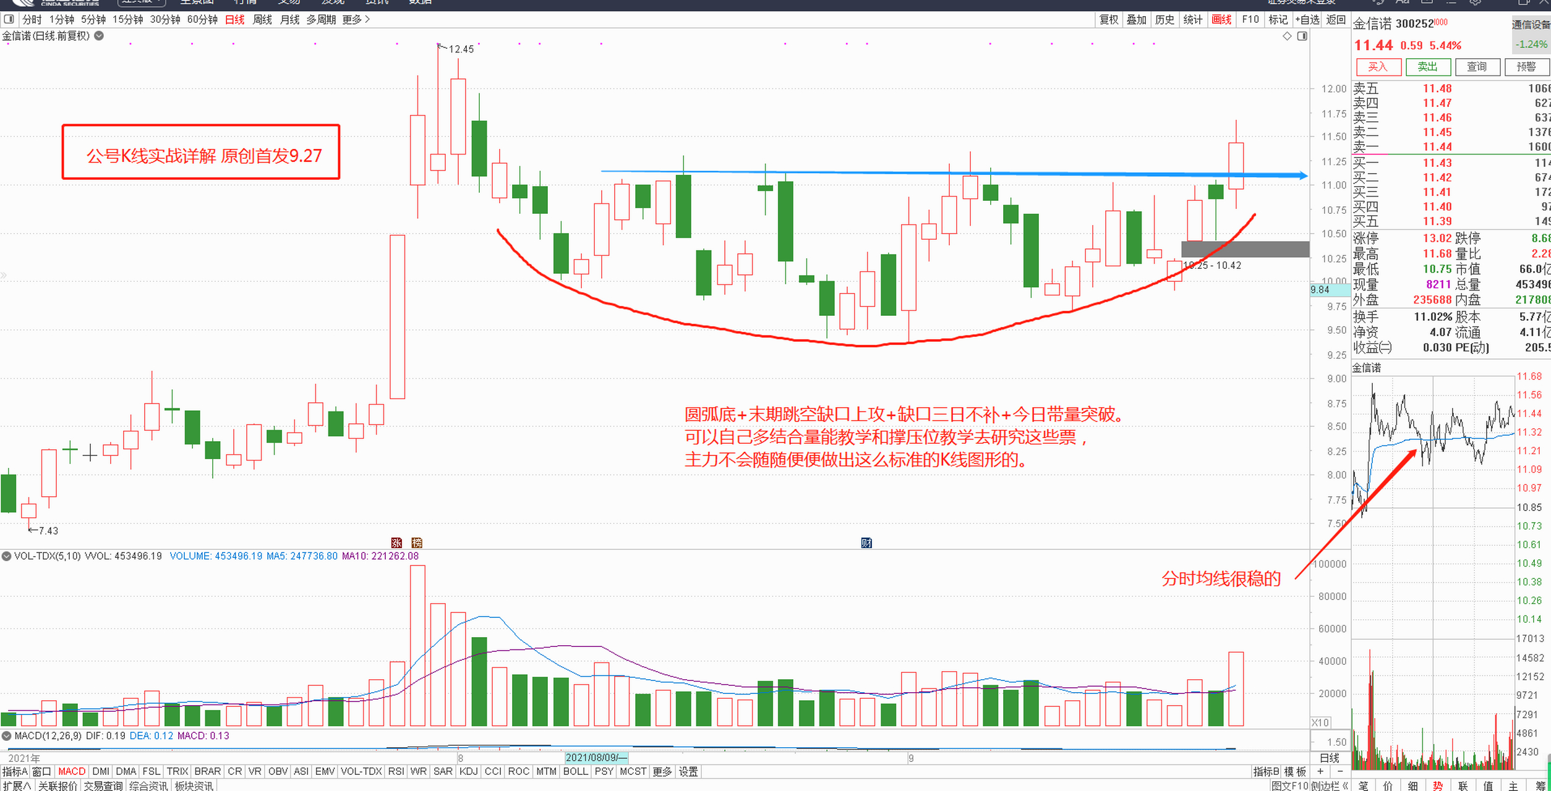This screenshot has height=791, width=1551.
Task: Select MACD indicator tab
Action: [x=72, y=771]
